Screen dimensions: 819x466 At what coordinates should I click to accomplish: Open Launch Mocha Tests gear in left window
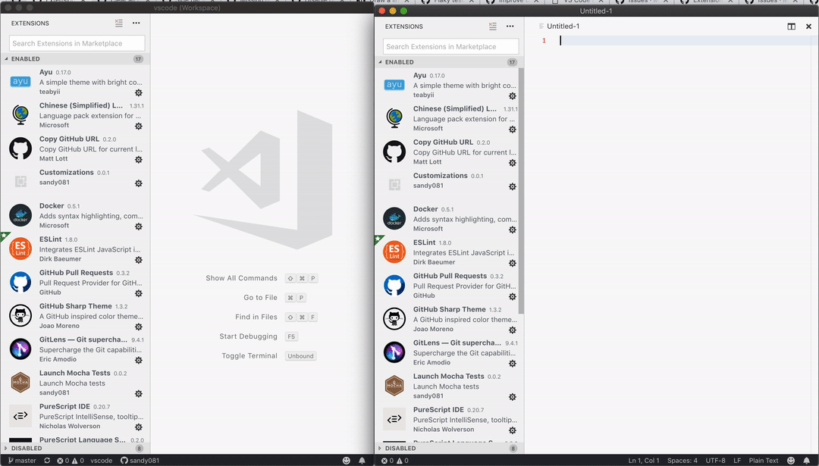click(139, 394)
